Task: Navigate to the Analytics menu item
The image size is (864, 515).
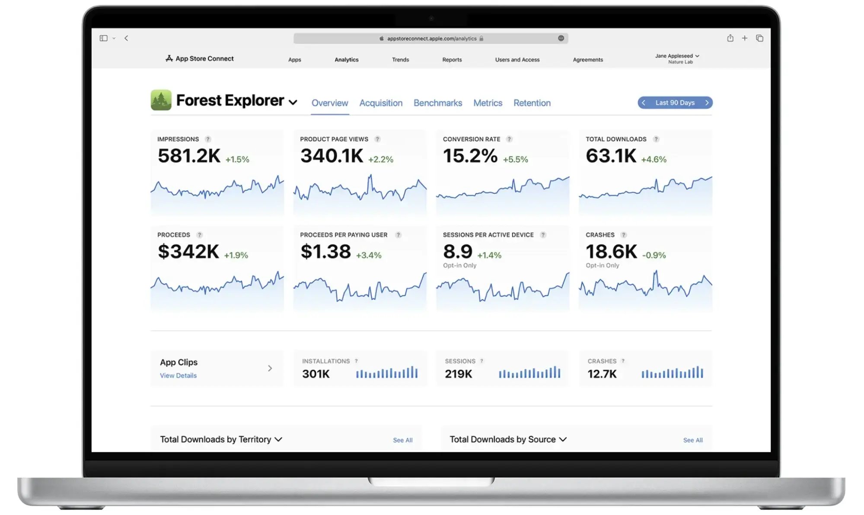Action: [x=346, y=60]
